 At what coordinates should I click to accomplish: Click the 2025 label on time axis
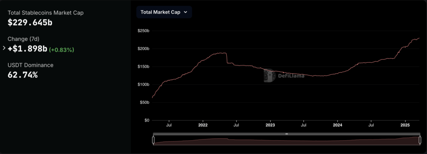pos(405,125)
